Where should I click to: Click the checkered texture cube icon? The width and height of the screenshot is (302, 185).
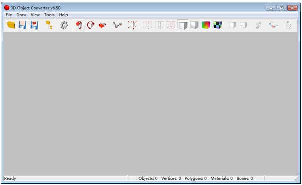[x=218, y=25]
